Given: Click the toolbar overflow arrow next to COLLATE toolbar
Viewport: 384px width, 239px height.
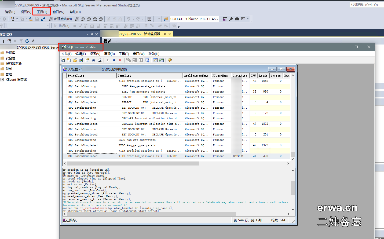Looking at the screenshot, I should click(x=251, y=20).
